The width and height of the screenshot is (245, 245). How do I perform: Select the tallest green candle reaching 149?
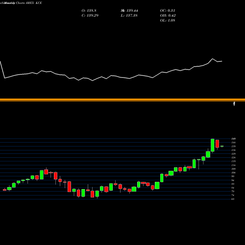[x=213, y=145]
